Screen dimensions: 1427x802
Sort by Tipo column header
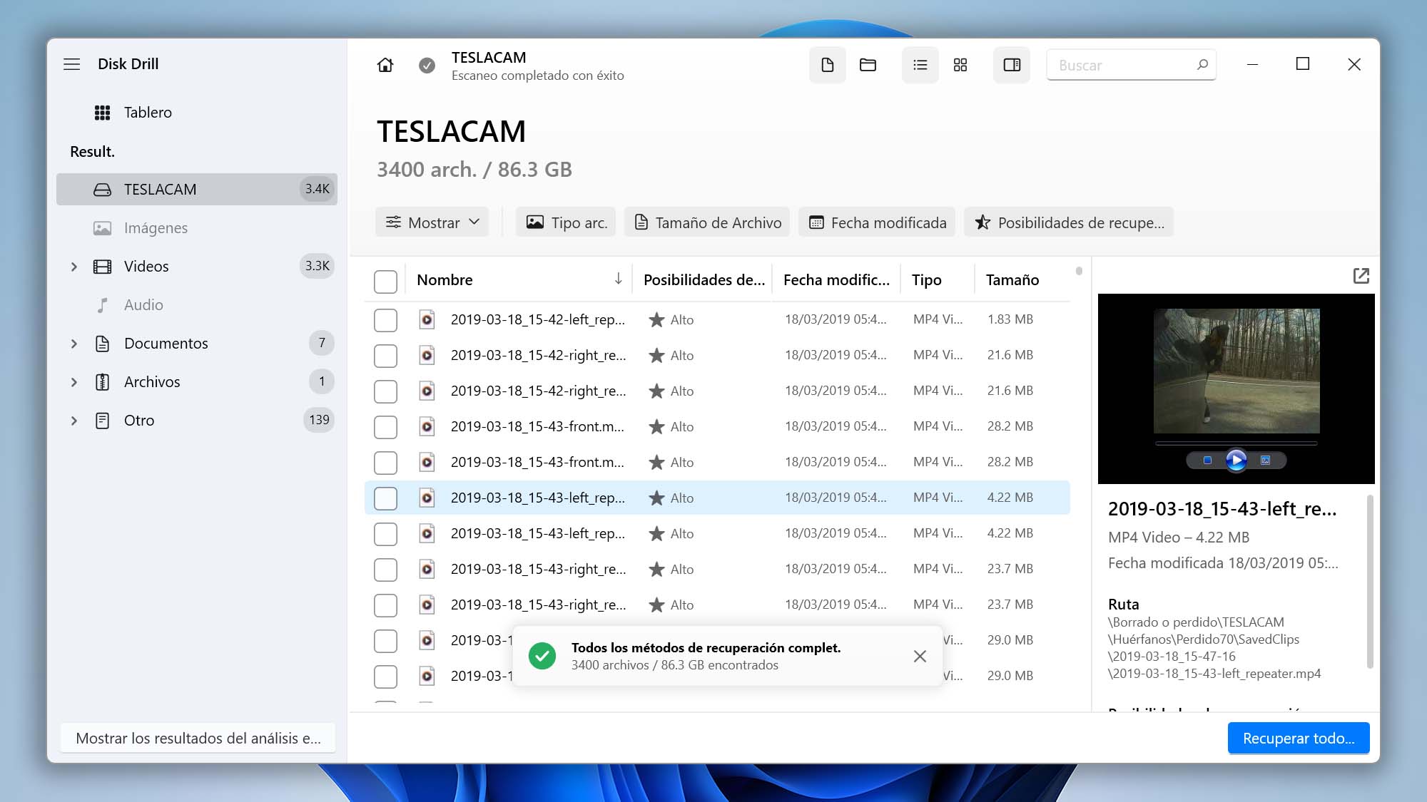pyautogui.click(x=938, y=279)
